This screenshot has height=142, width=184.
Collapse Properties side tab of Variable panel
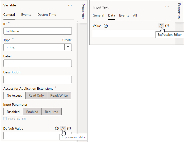click(83, 11)
